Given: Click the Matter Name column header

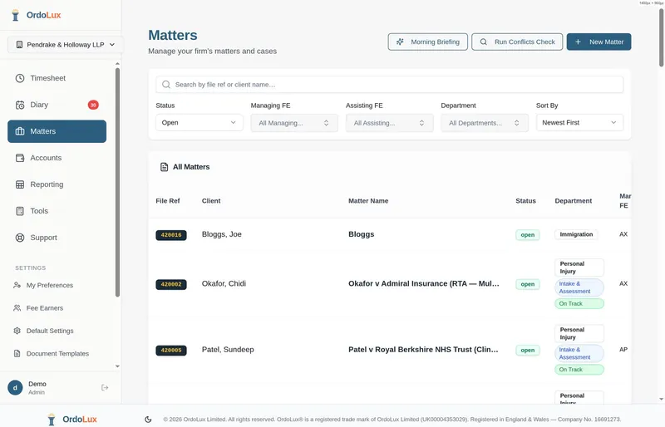Looking at the screenshot, I should click(x=368, y=201).
